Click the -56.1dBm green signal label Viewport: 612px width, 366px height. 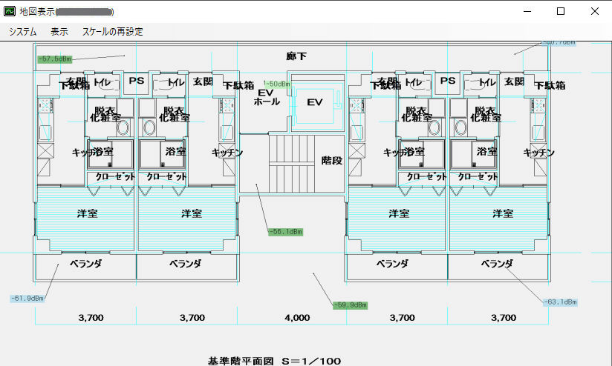(285, 232)
